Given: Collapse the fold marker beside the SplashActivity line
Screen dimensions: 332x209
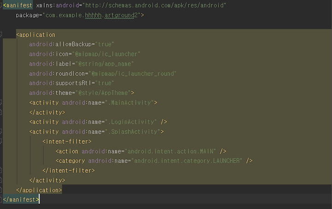Looking at the screenshot, I should [1, 132].
